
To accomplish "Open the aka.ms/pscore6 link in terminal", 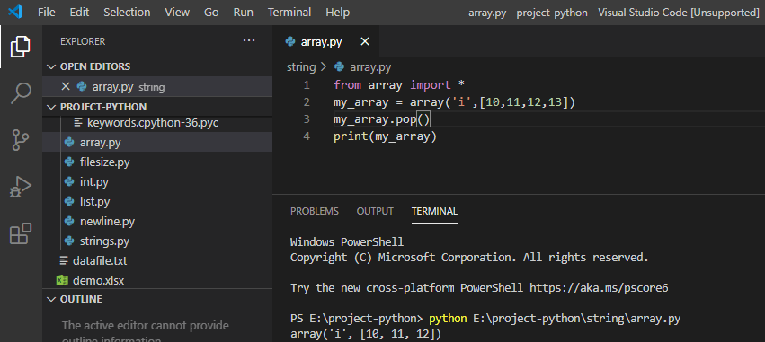I will (x=599, y=288).
